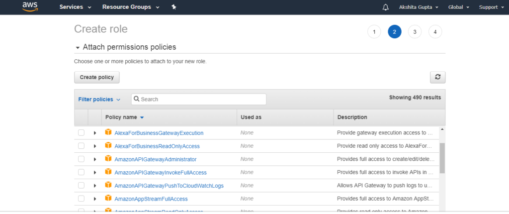The height and width of the screenshot is (214, 509).
Task: Open the Resource Groups menu
Action: coord(131,7)
